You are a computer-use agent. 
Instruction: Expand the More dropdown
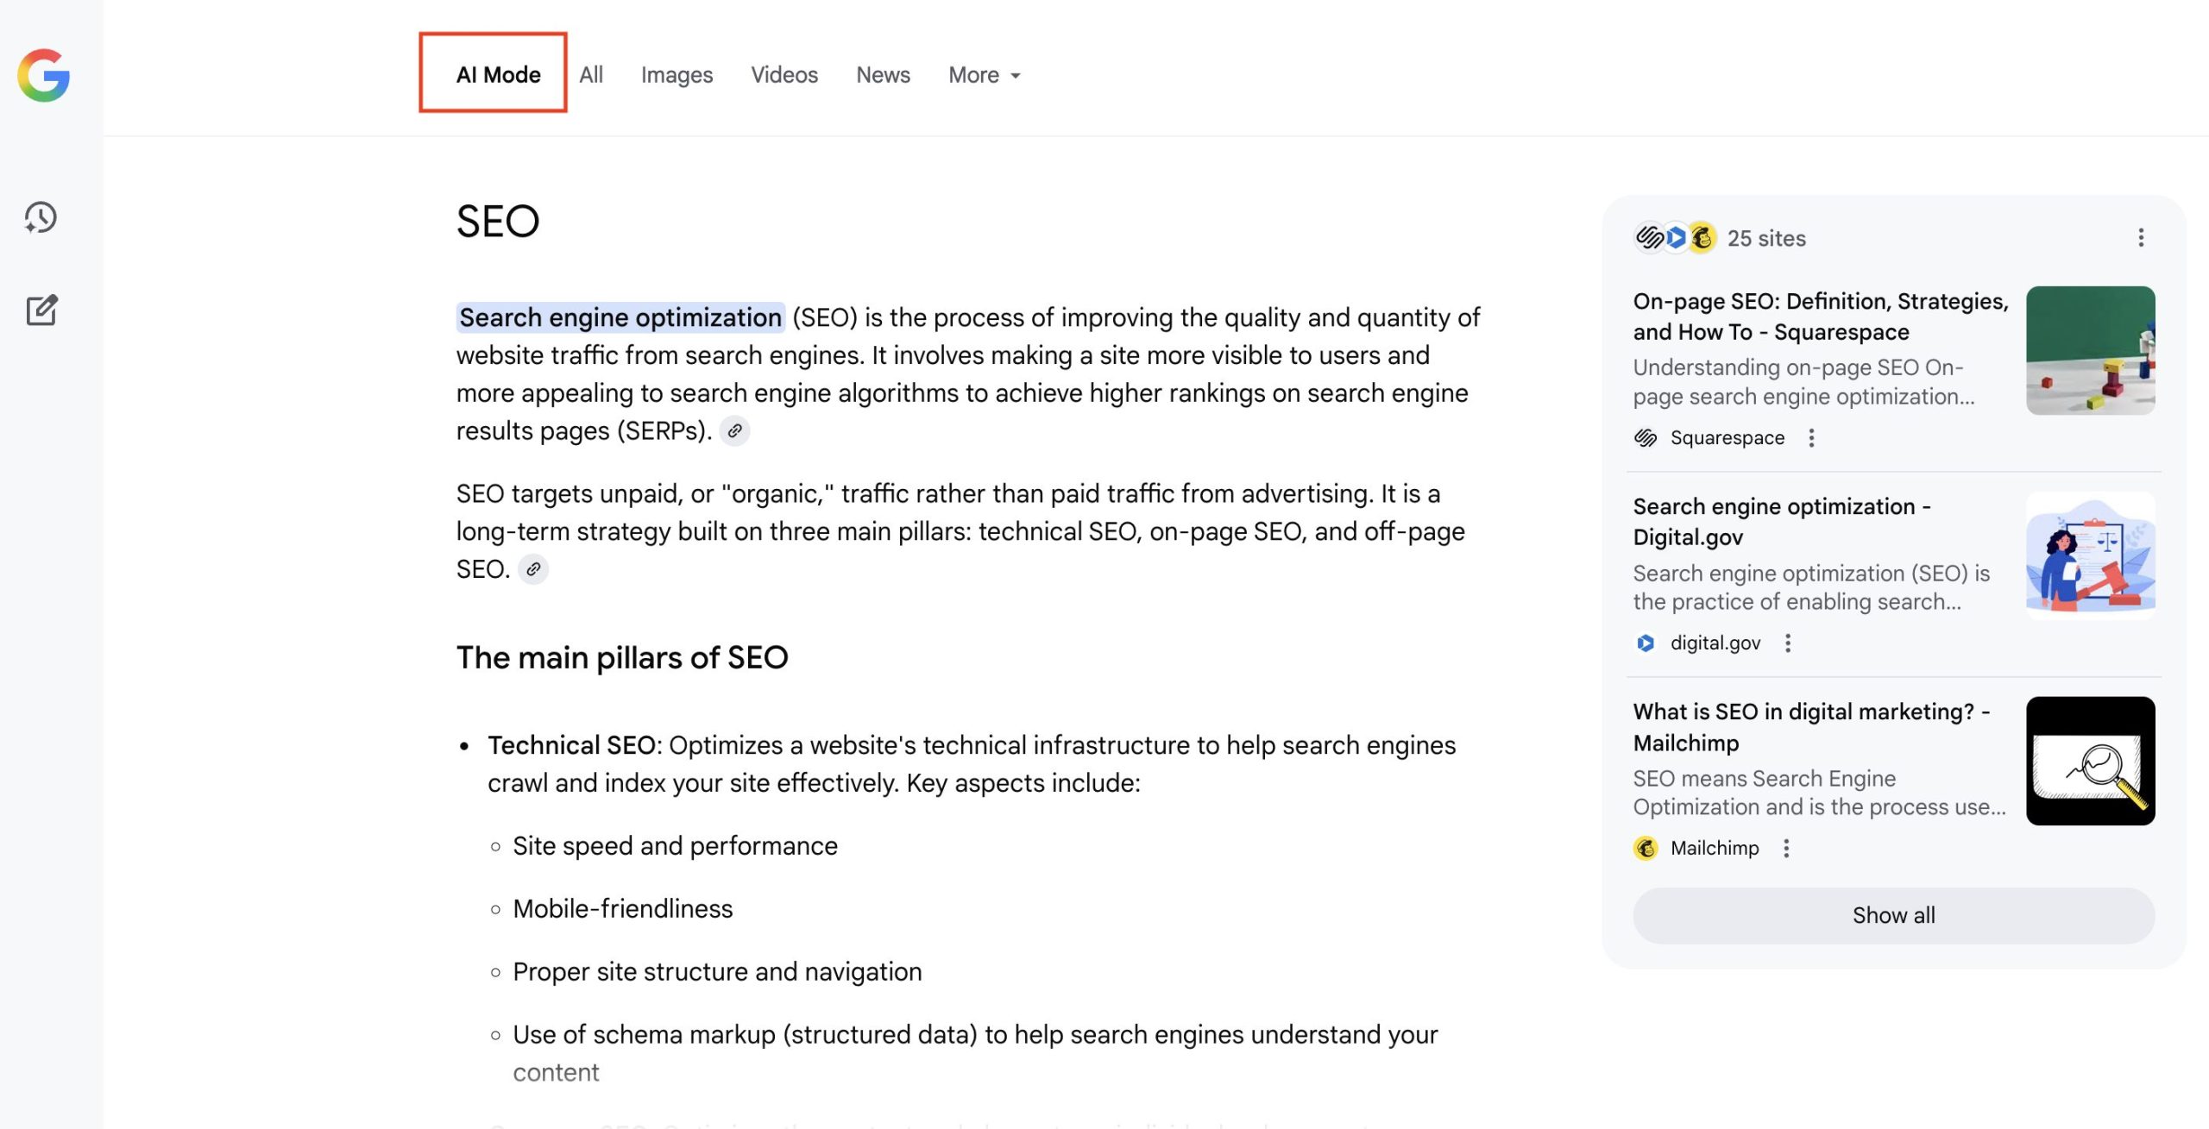tap(984, 75)
